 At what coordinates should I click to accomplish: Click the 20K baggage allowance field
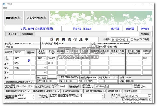pos(147,58)
